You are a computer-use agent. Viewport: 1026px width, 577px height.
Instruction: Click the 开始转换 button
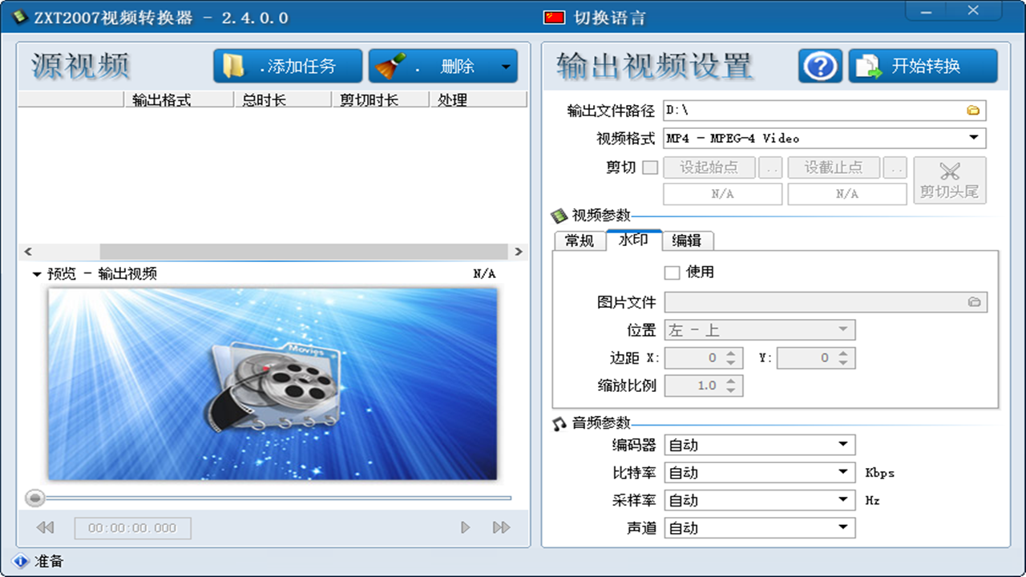coord(922,66)
